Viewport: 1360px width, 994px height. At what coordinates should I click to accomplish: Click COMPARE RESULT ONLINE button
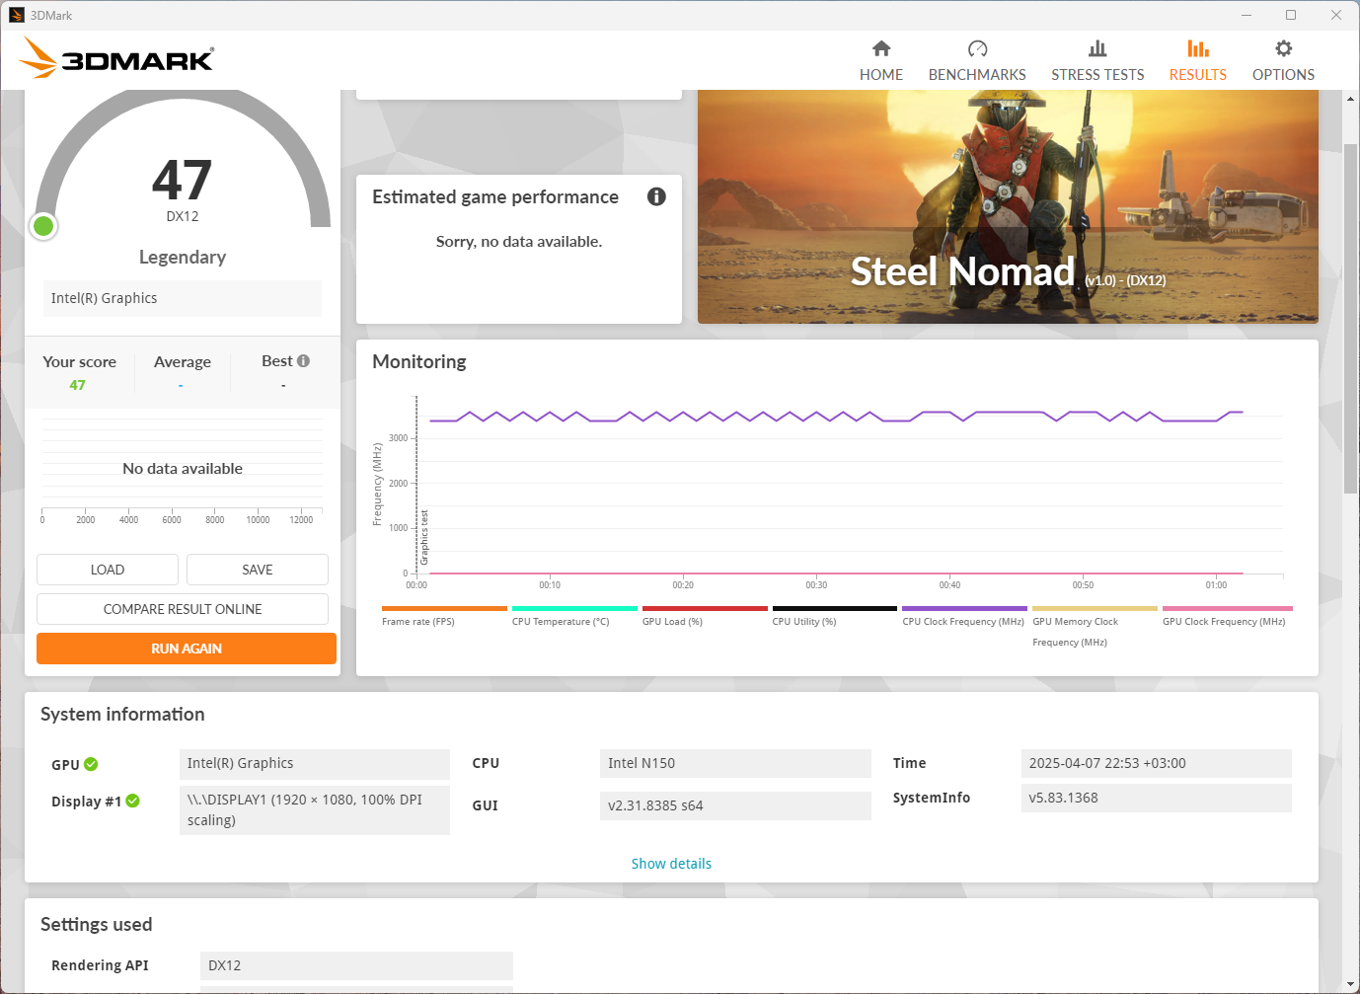pos(183,609)
